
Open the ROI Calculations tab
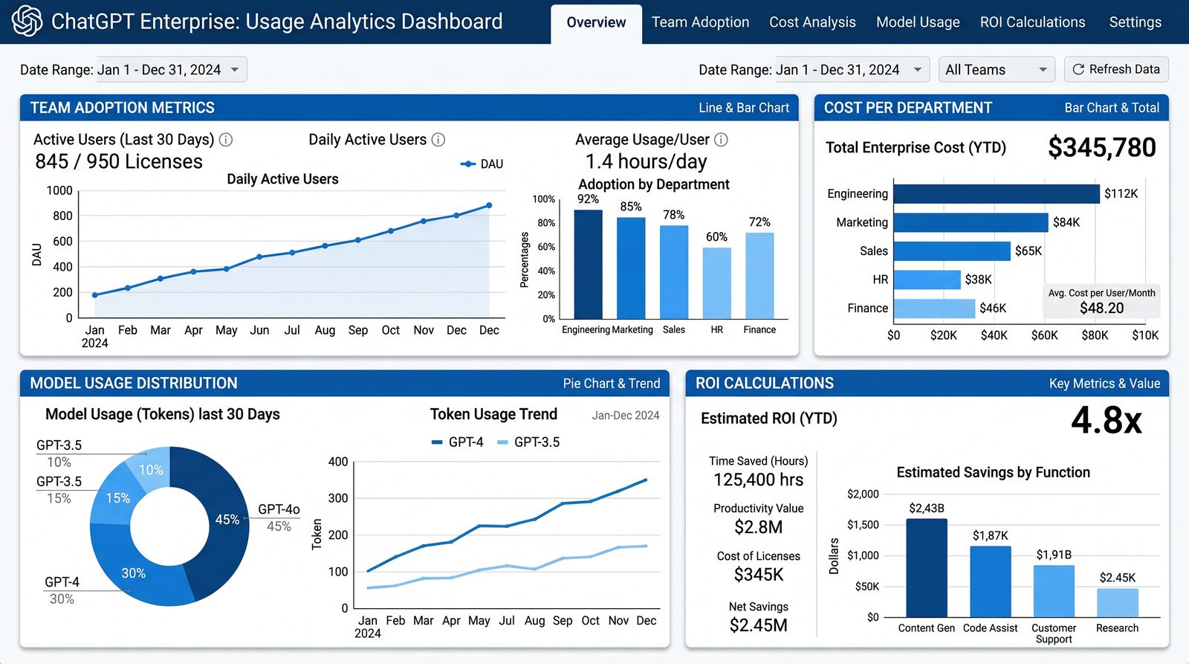coord(1032,22)
